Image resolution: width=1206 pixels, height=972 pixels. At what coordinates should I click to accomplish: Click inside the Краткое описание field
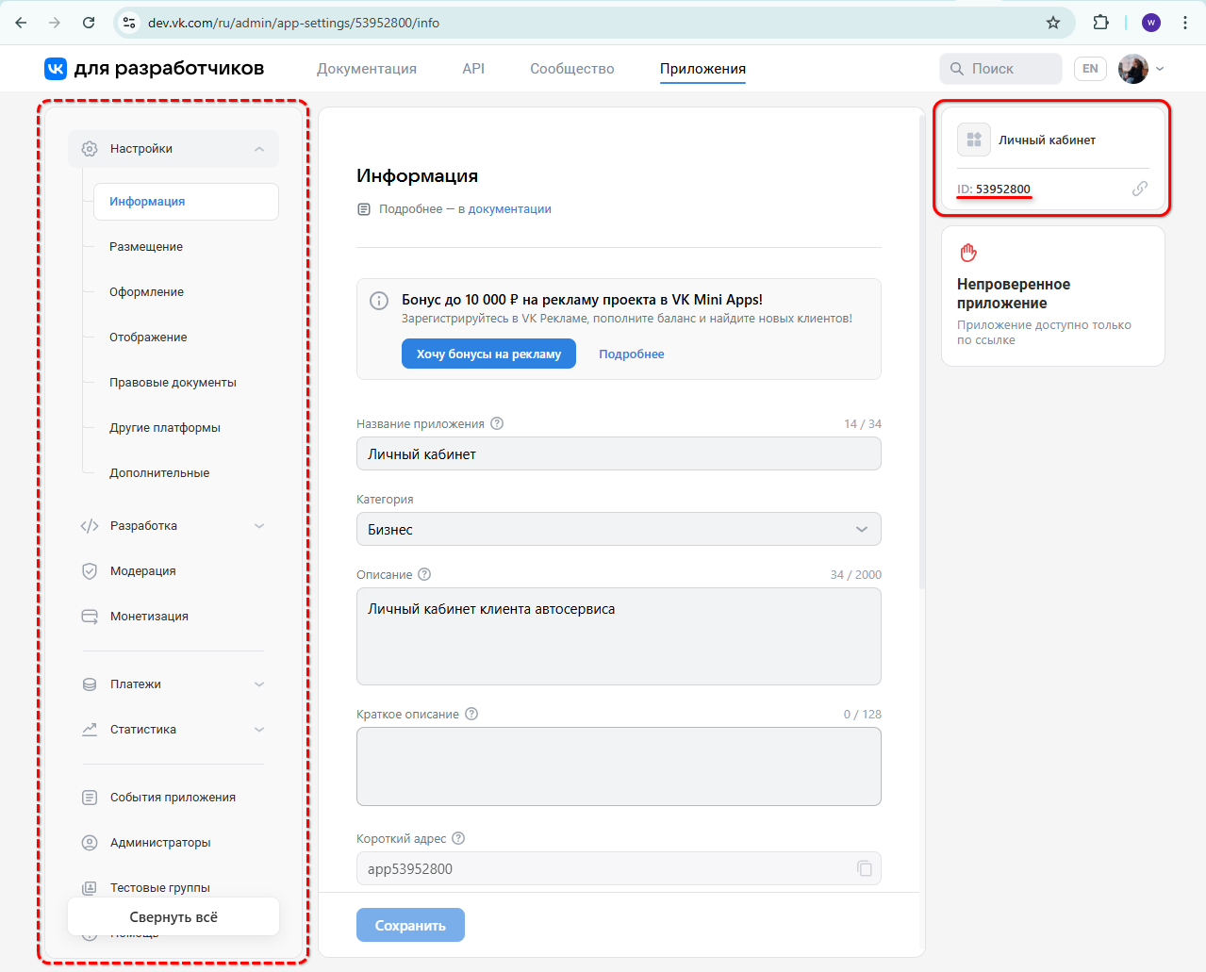pyautogui.click(x=618, y=766)
